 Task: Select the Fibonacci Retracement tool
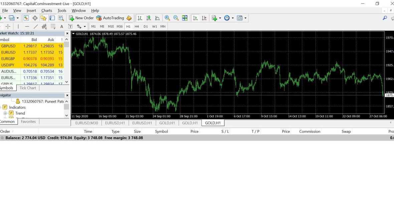pyautogui.click(x=53, y=26)
